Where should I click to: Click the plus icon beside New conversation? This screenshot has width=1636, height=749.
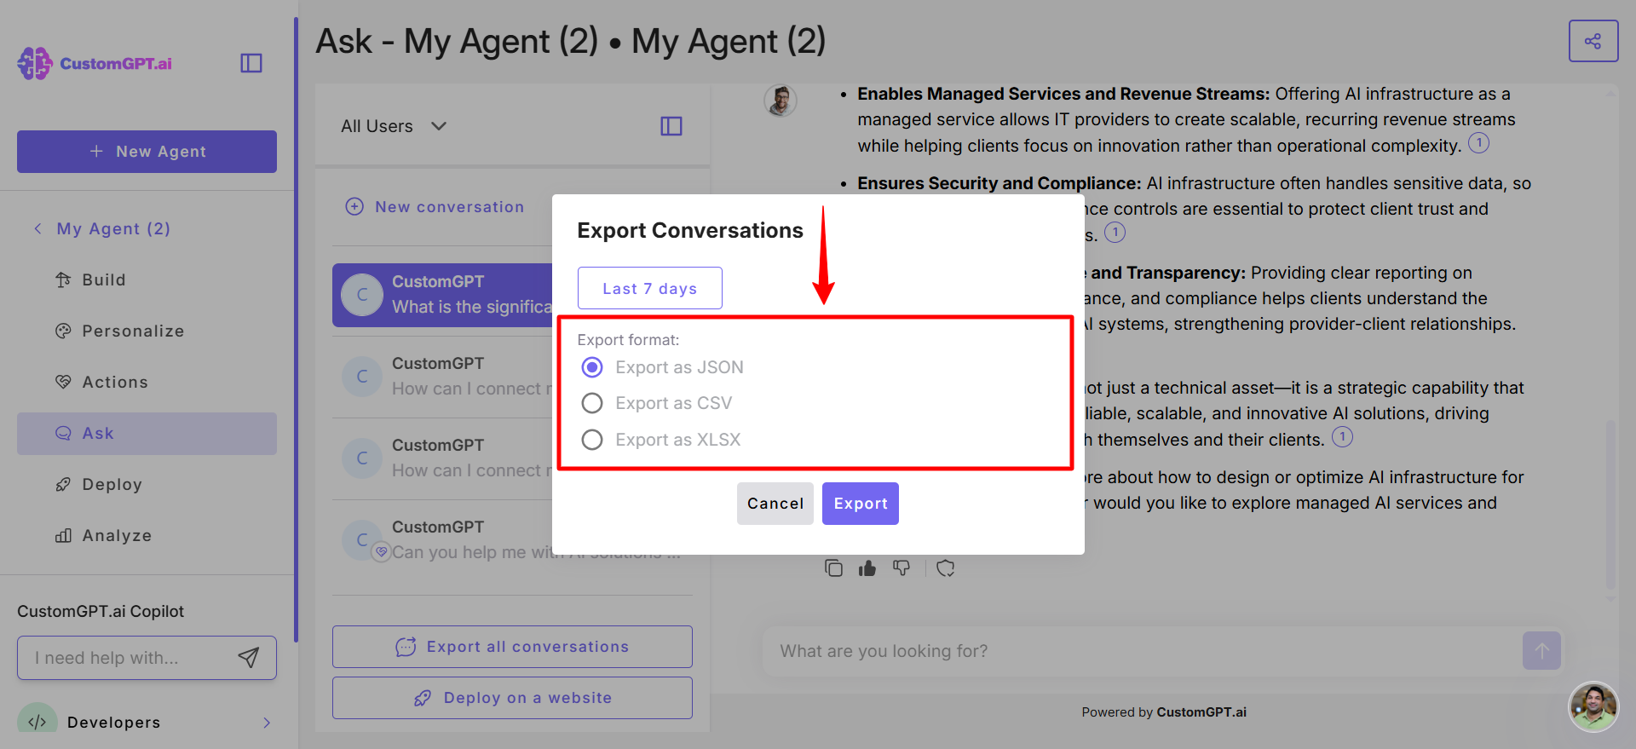click(354, 206)
